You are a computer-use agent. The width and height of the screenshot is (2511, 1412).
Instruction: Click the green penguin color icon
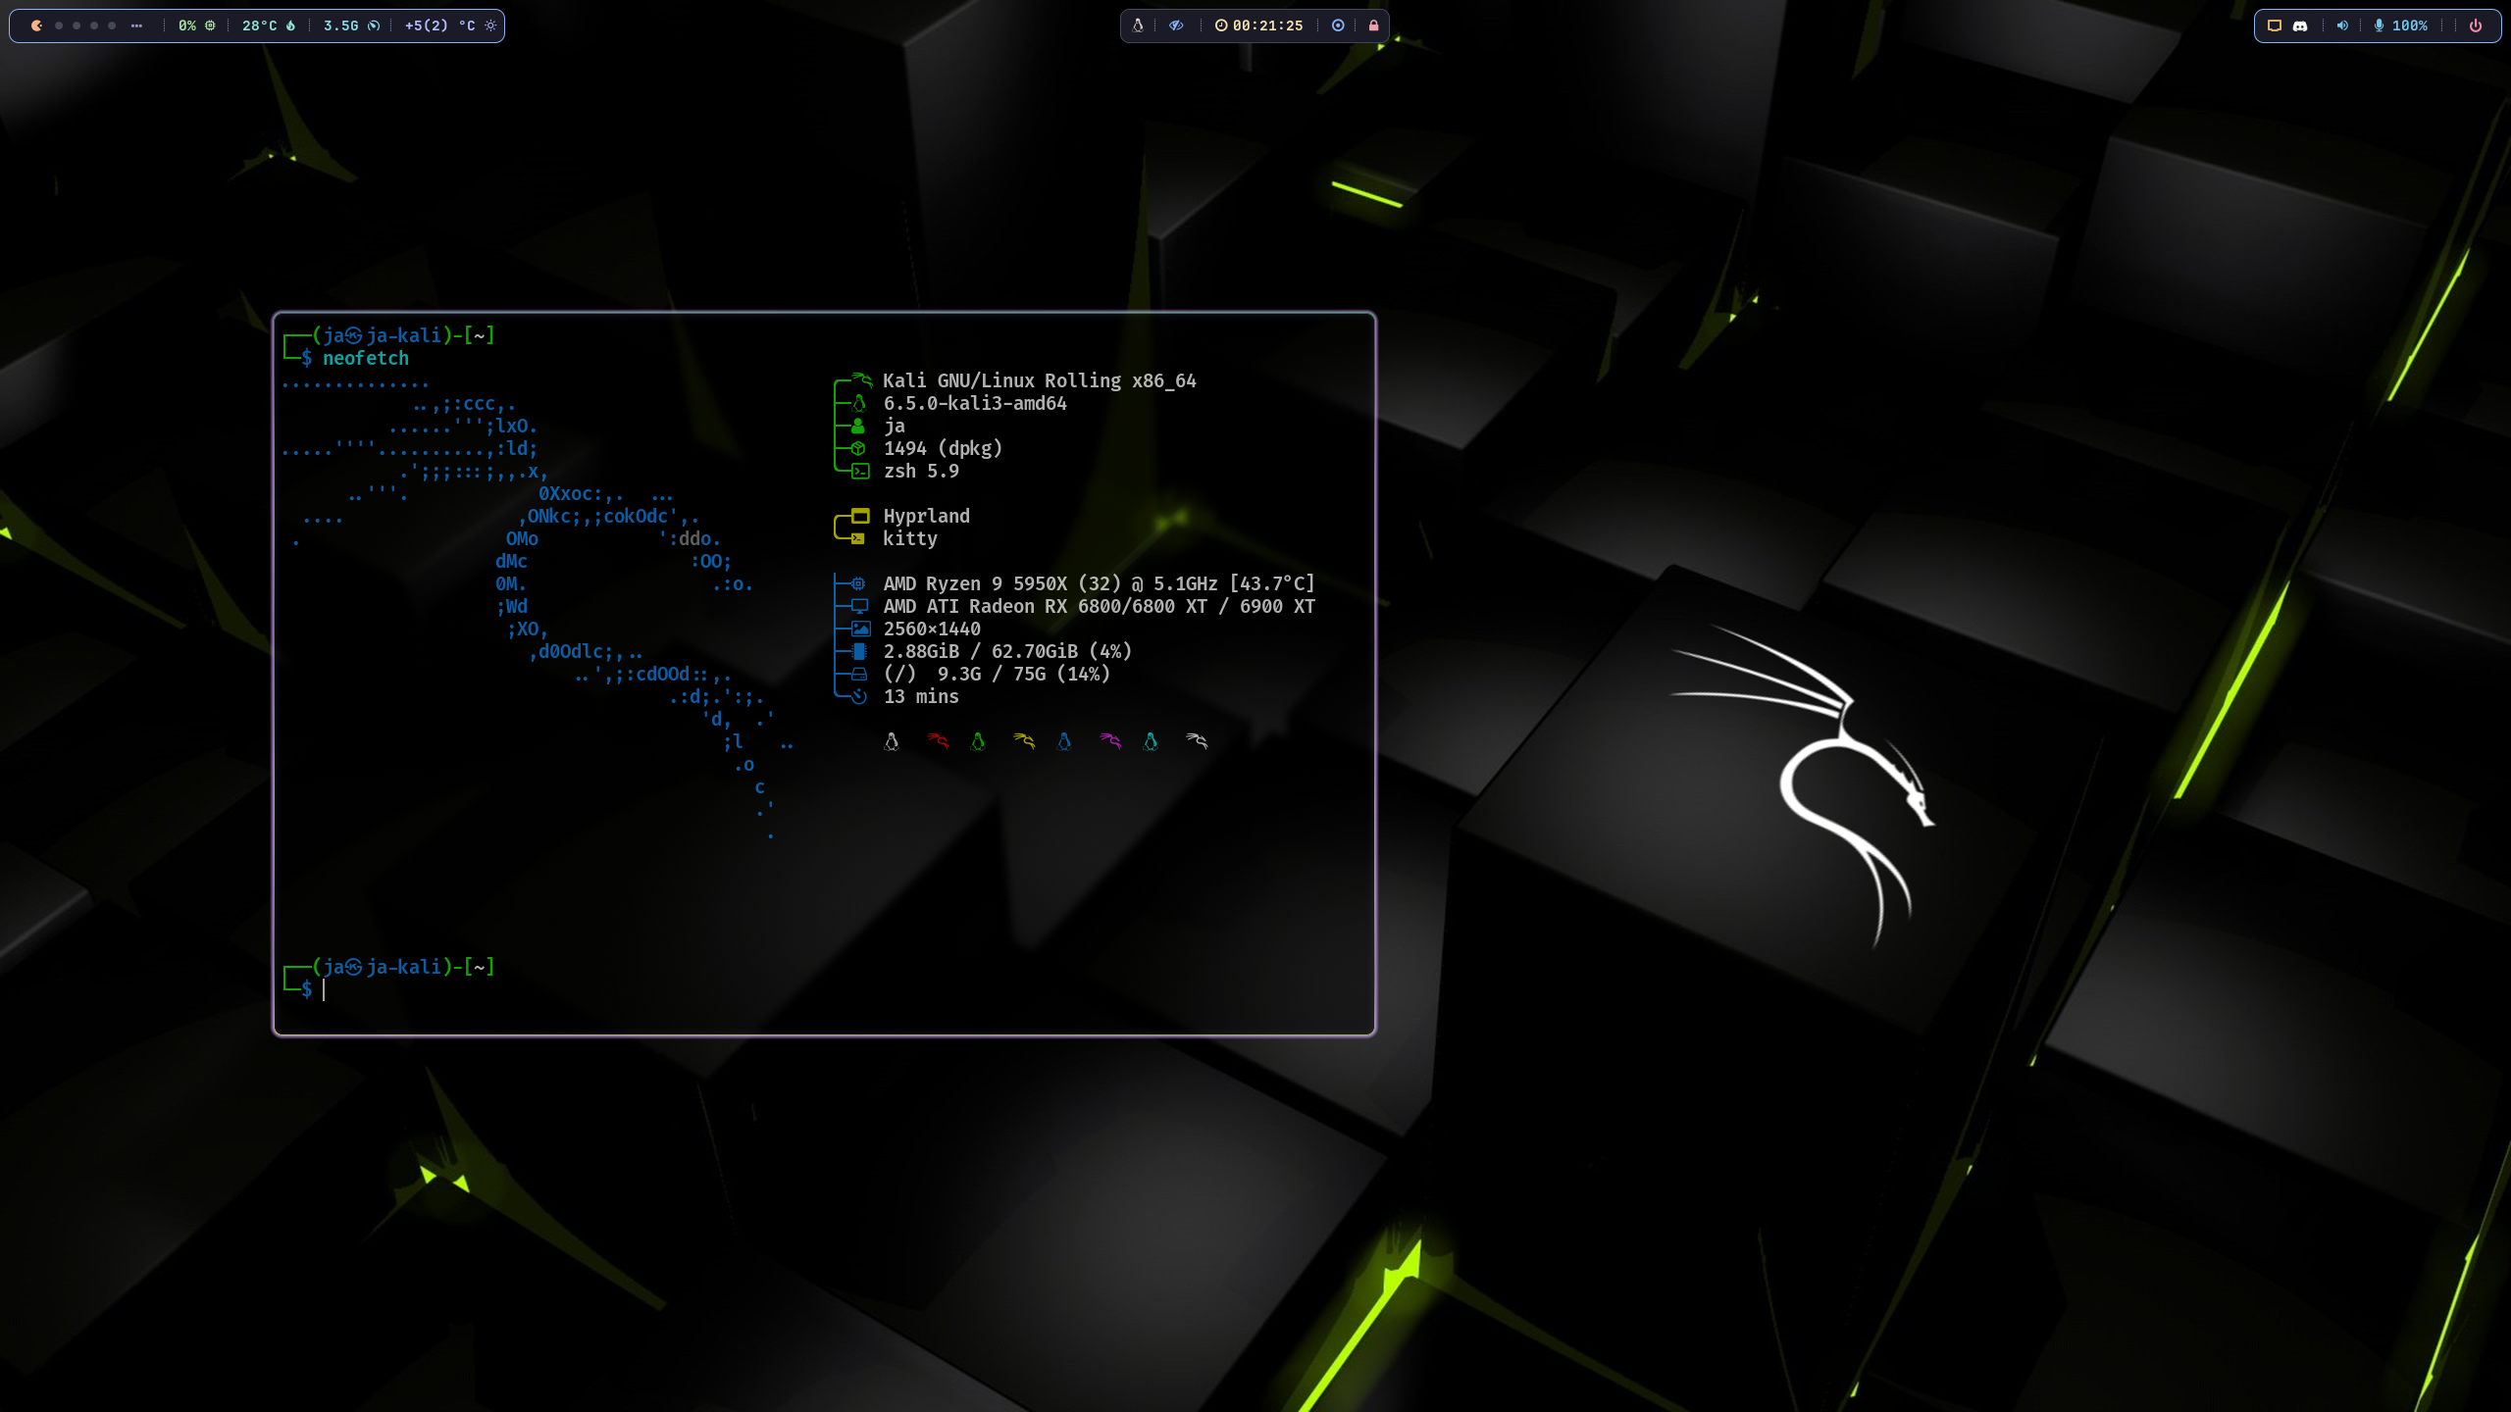click(978, 741)
